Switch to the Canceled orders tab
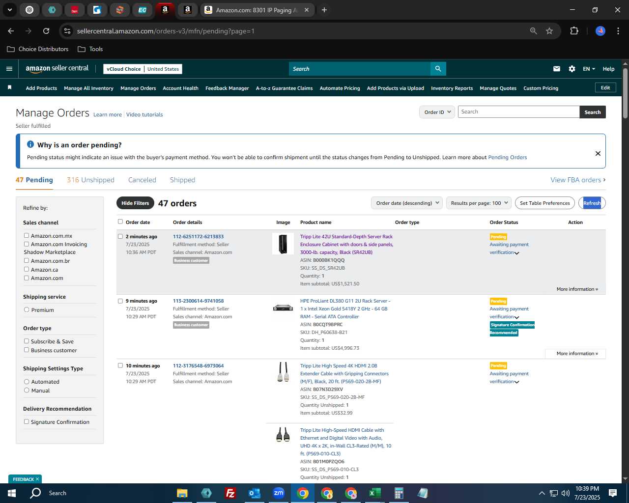The image size is (629, 503). (x=142, y=180)
